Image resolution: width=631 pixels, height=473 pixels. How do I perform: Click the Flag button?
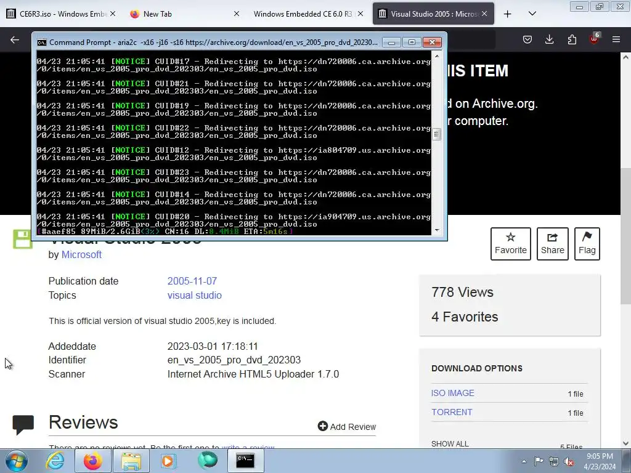[x=587, y=244]
